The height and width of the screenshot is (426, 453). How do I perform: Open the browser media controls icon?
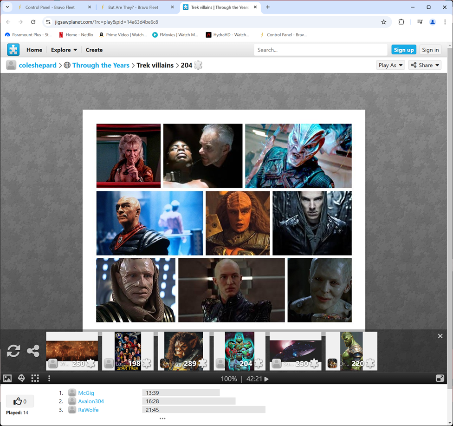[420, 22]
